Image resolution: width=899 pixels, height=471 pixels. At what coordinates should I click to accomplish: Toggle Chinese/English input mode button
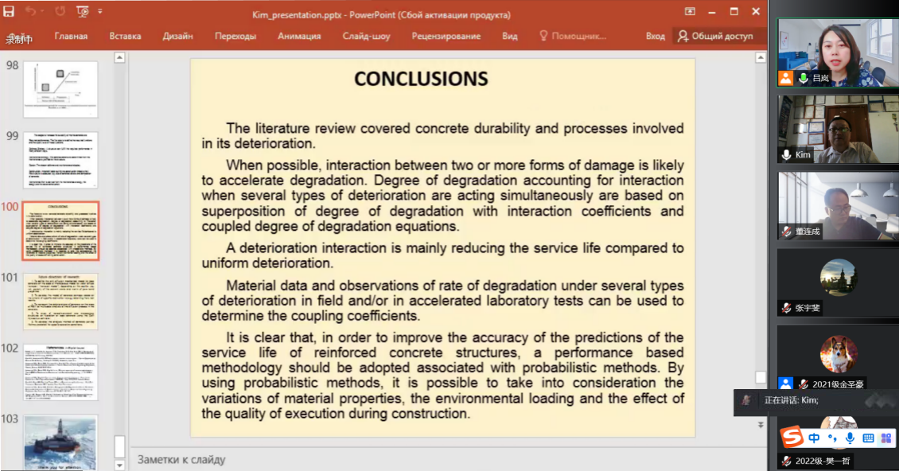(814, 438)
